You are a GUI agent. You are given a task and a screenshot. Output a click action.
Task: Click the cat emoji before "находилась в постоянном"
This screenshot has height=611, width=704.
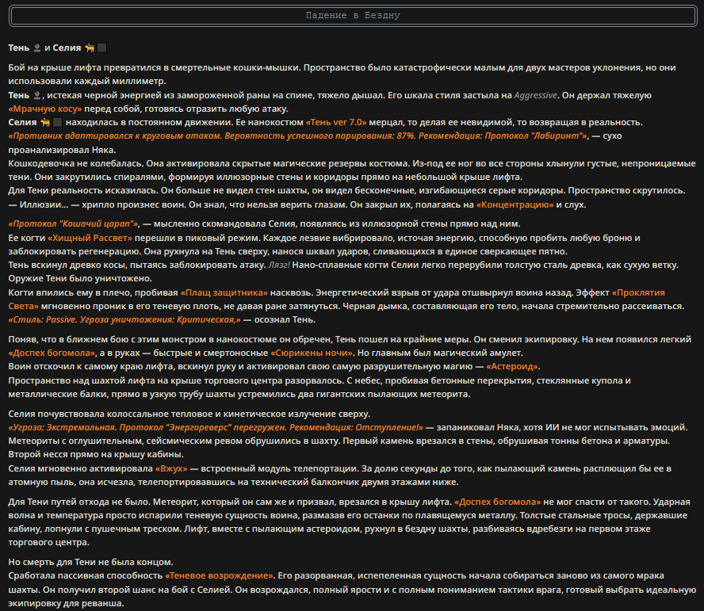click(x=45, y=122)
